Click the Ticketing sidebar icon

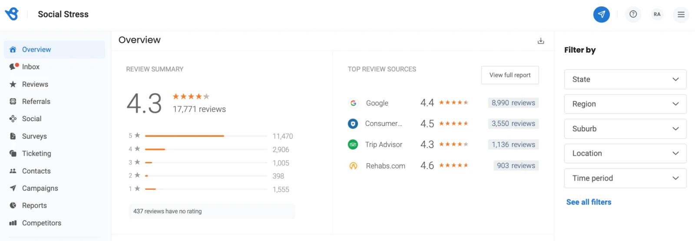click(x=13, y=153)
